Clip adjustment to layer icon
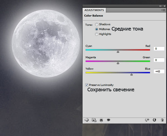The width and height of the screenshot is (167, 136). (x=101, y=120)
